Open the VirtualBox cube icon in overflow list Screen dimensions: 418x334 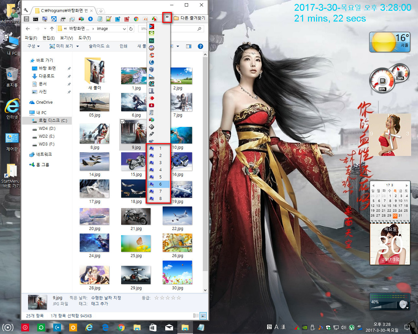(152, 69)
